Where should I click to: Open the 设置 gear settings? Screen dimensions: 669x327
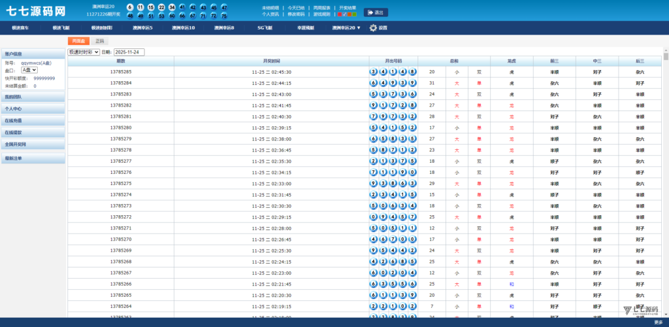378,28
